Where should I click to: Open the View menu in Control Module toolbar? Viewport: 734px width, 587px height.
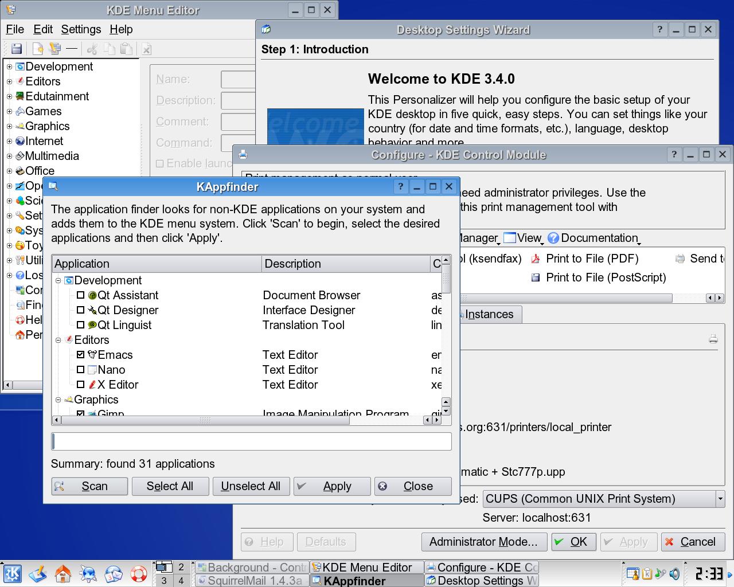pos(524,238)
